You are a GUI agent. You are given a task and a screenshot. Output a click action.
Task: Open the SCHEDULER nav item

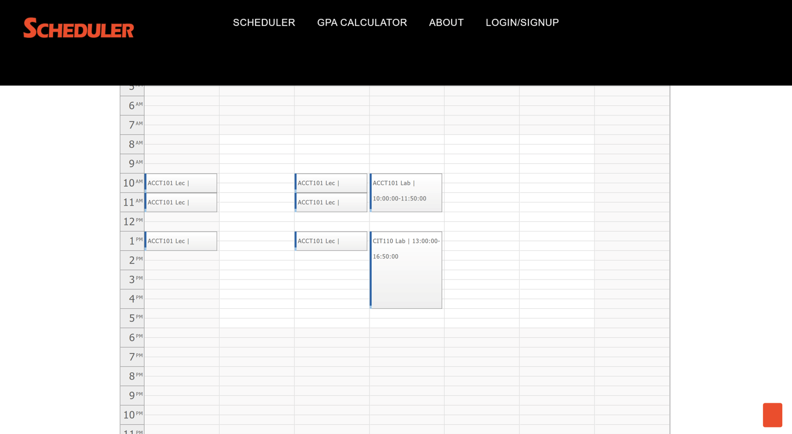(264, 23)
